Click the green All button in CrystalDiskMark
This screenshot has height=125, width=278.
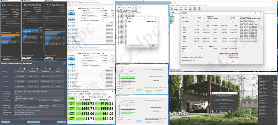(72, 98)
